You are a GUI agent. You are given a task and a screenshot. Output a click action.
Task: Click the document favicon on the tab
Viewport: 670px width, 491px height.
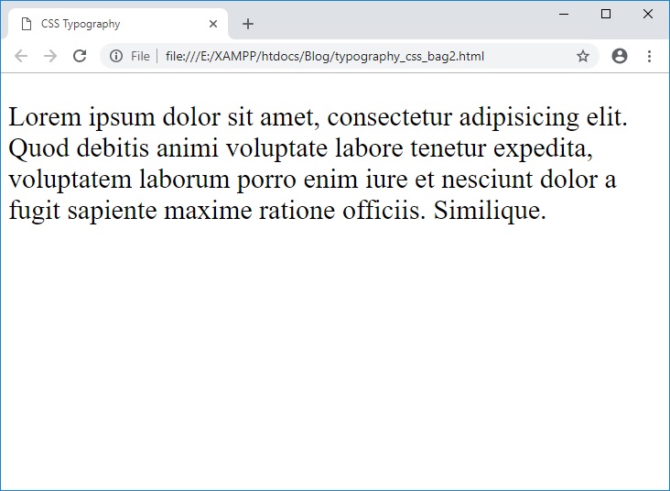[x=26, y=24]
